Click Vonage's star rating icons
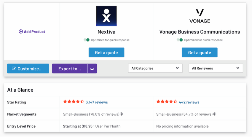252x137 pixels. coord(167,102)
